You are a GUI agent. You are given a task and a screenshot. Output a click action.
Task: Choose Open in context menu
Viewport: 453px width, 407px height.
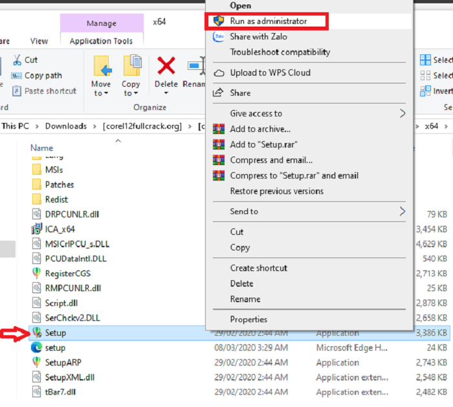click(x=240, y=5)
